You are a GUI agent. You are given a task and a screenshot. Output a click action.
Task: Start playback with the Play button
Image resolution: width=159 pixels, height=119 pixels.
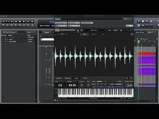24,21
